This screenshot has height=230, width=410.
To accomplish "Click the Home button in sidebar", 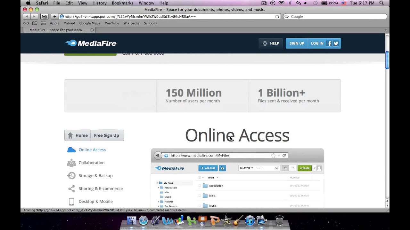I will tap(78, 135).
